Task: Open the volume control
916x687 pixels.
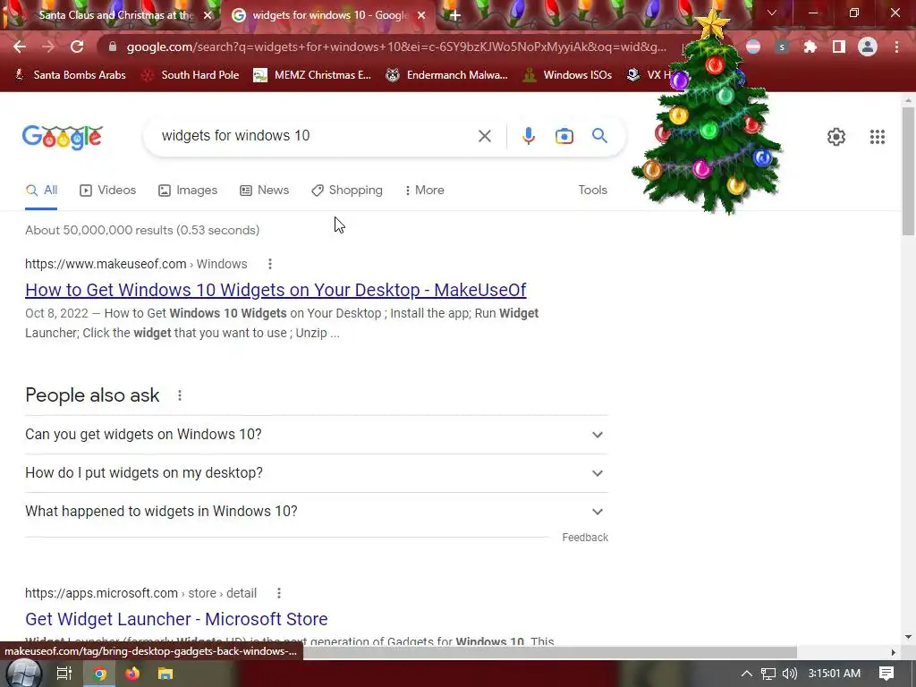Action: [789, 674]
